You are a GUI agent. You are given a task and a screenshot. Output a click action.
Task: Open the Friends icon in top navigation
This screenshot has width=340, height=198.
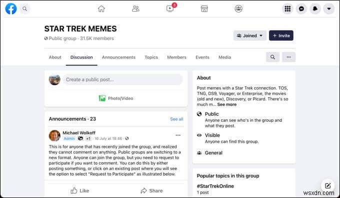tap(135, 9)
